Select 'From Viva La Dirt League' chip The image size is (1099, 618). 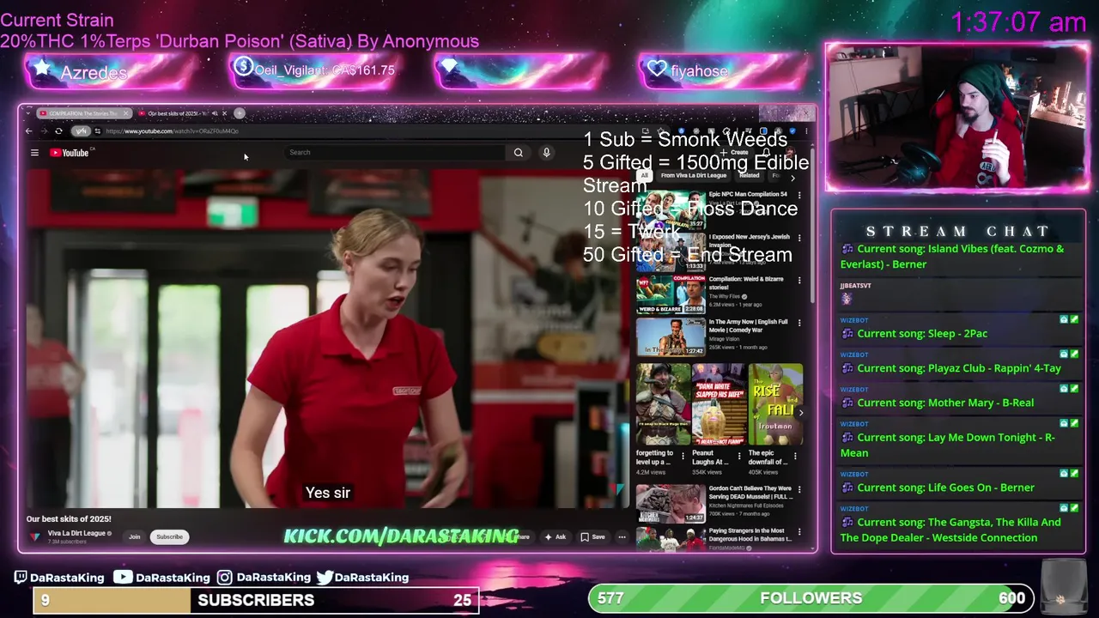point(694,175)
